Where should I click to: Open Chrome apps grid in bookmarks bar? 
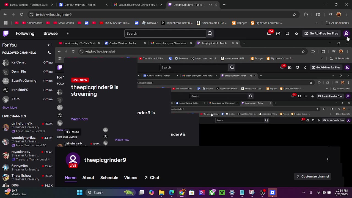click(5, 23)
